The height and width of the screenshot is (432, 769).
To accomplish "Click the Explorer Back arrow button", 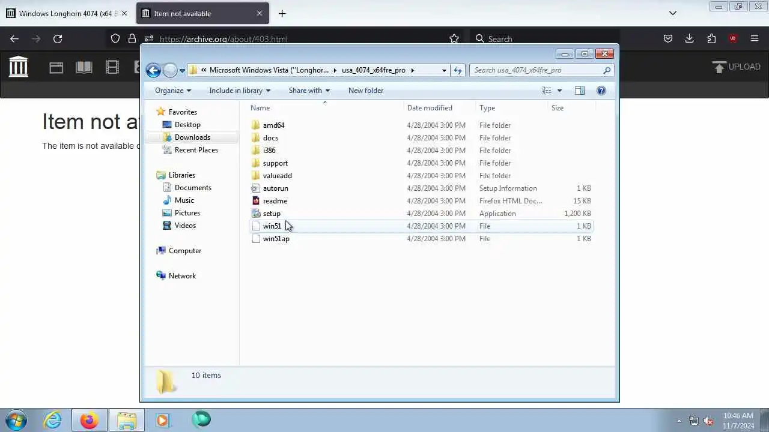I will click(x=153, y=70).
